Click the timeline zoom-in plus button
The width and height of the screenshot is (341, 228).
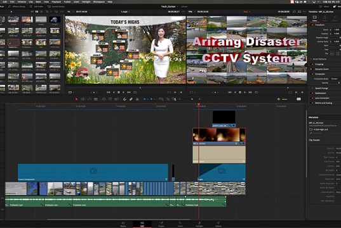199,99
